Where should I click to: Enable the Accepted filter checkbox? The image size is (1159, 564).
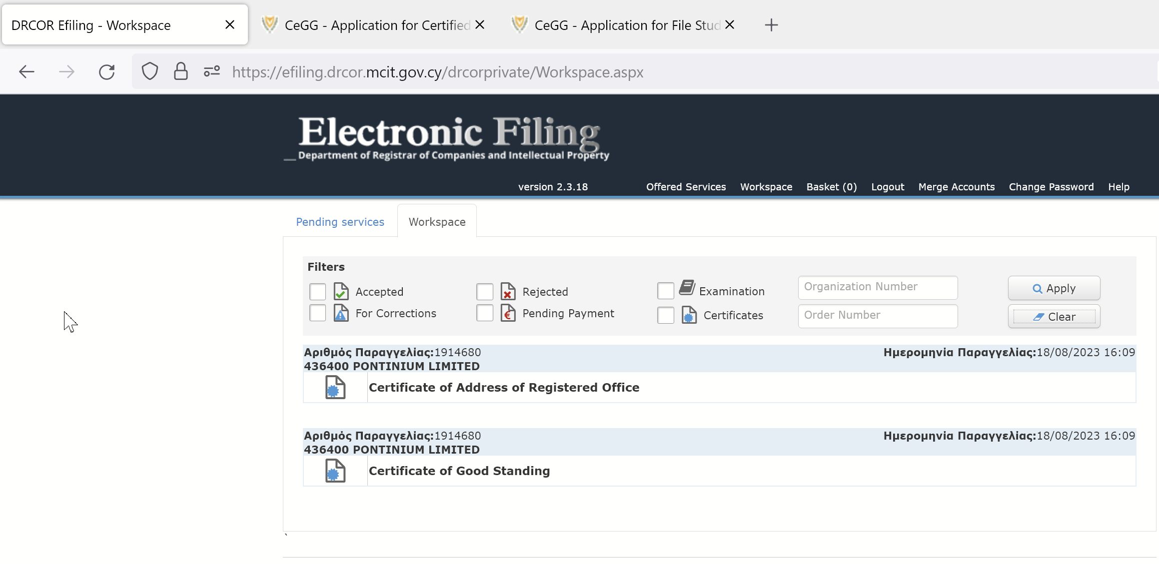[317, 292]
